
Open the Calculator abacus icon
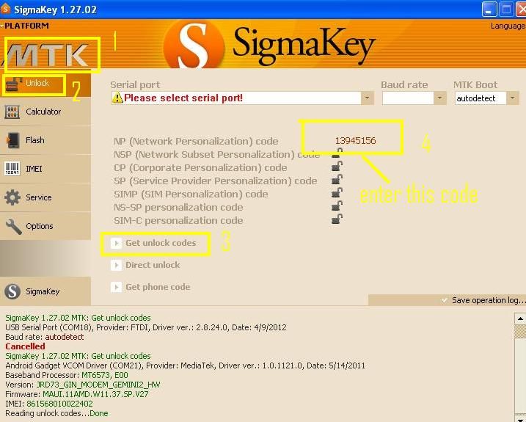[12, 112]
